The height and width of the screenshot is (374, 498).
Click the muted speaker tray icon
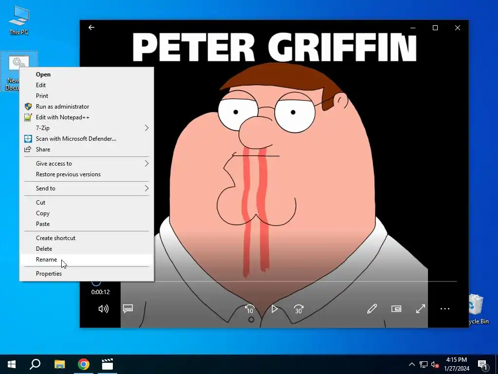(435, 364)
